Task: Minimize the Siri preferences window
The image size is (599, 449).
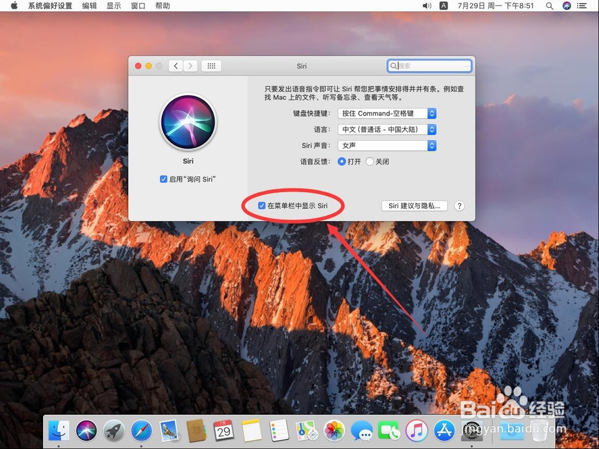Action: [149, 66]
